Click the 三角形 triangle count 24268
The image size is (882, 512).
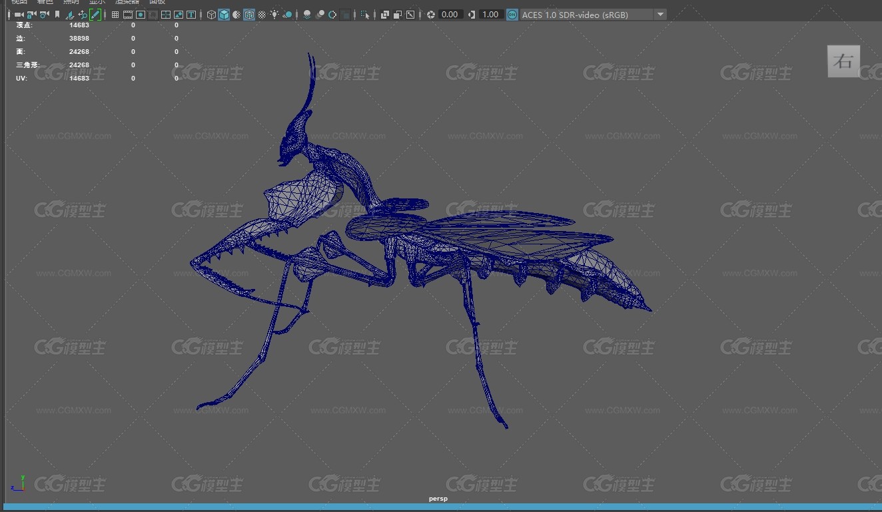(79, 65)
